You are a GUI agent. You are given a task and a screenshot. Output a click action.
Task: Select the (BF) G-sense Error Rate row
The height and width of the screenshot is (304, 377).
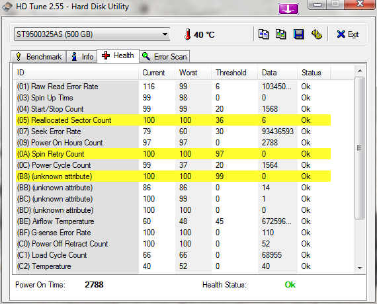coord(173,233)
